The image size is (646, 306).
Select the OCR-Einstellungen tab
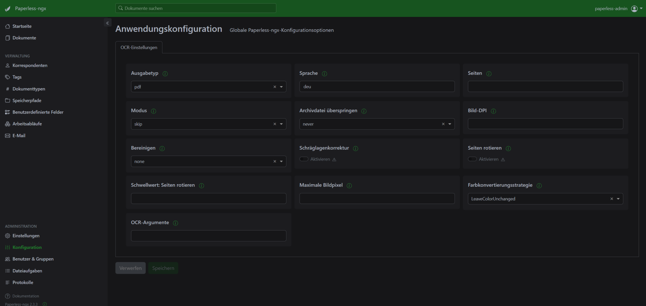coord(139,47)
